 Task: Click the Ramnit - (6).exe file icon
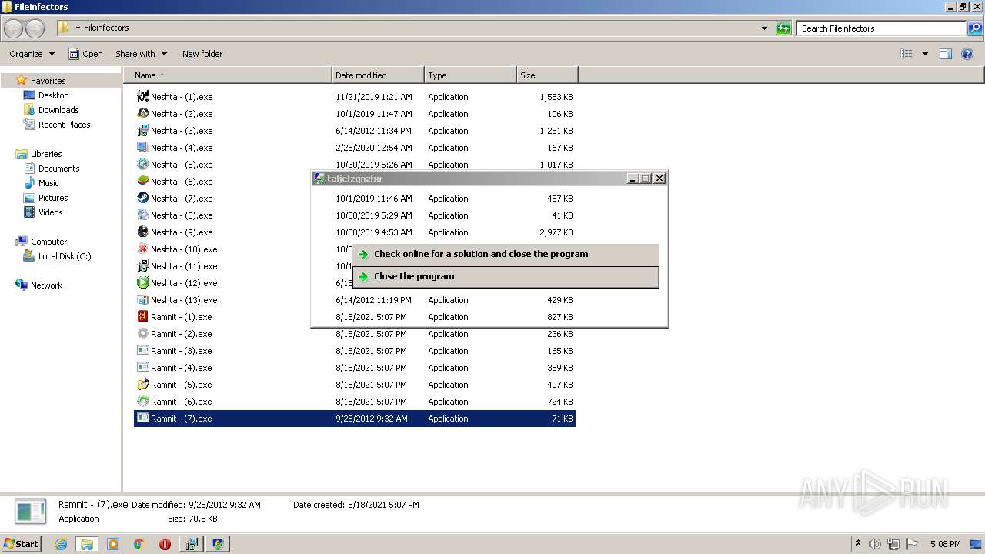click(x=142, y=402)
